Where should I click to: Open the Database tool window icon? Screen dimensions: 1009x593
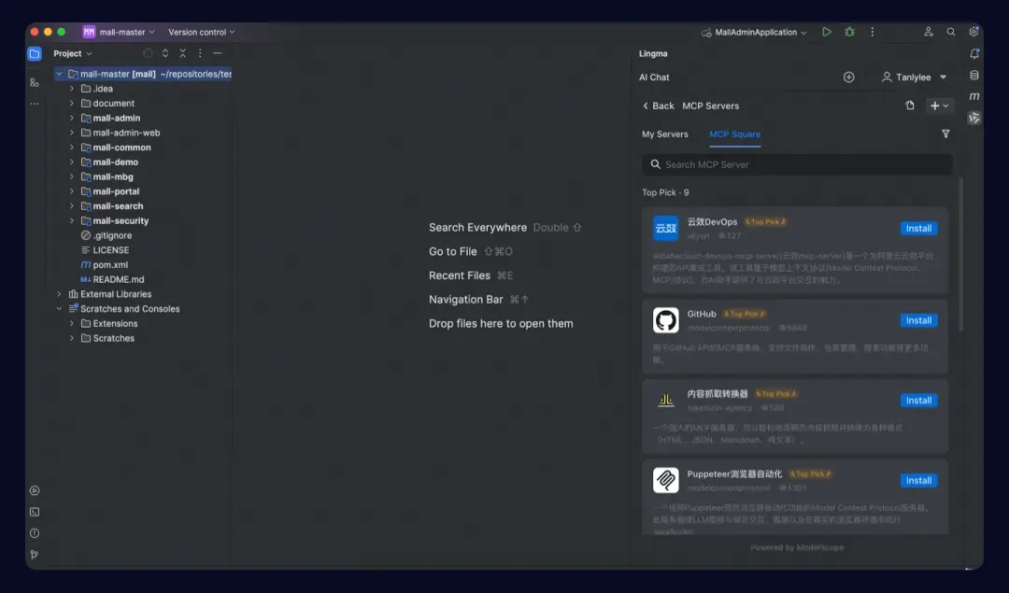point(974,76)
